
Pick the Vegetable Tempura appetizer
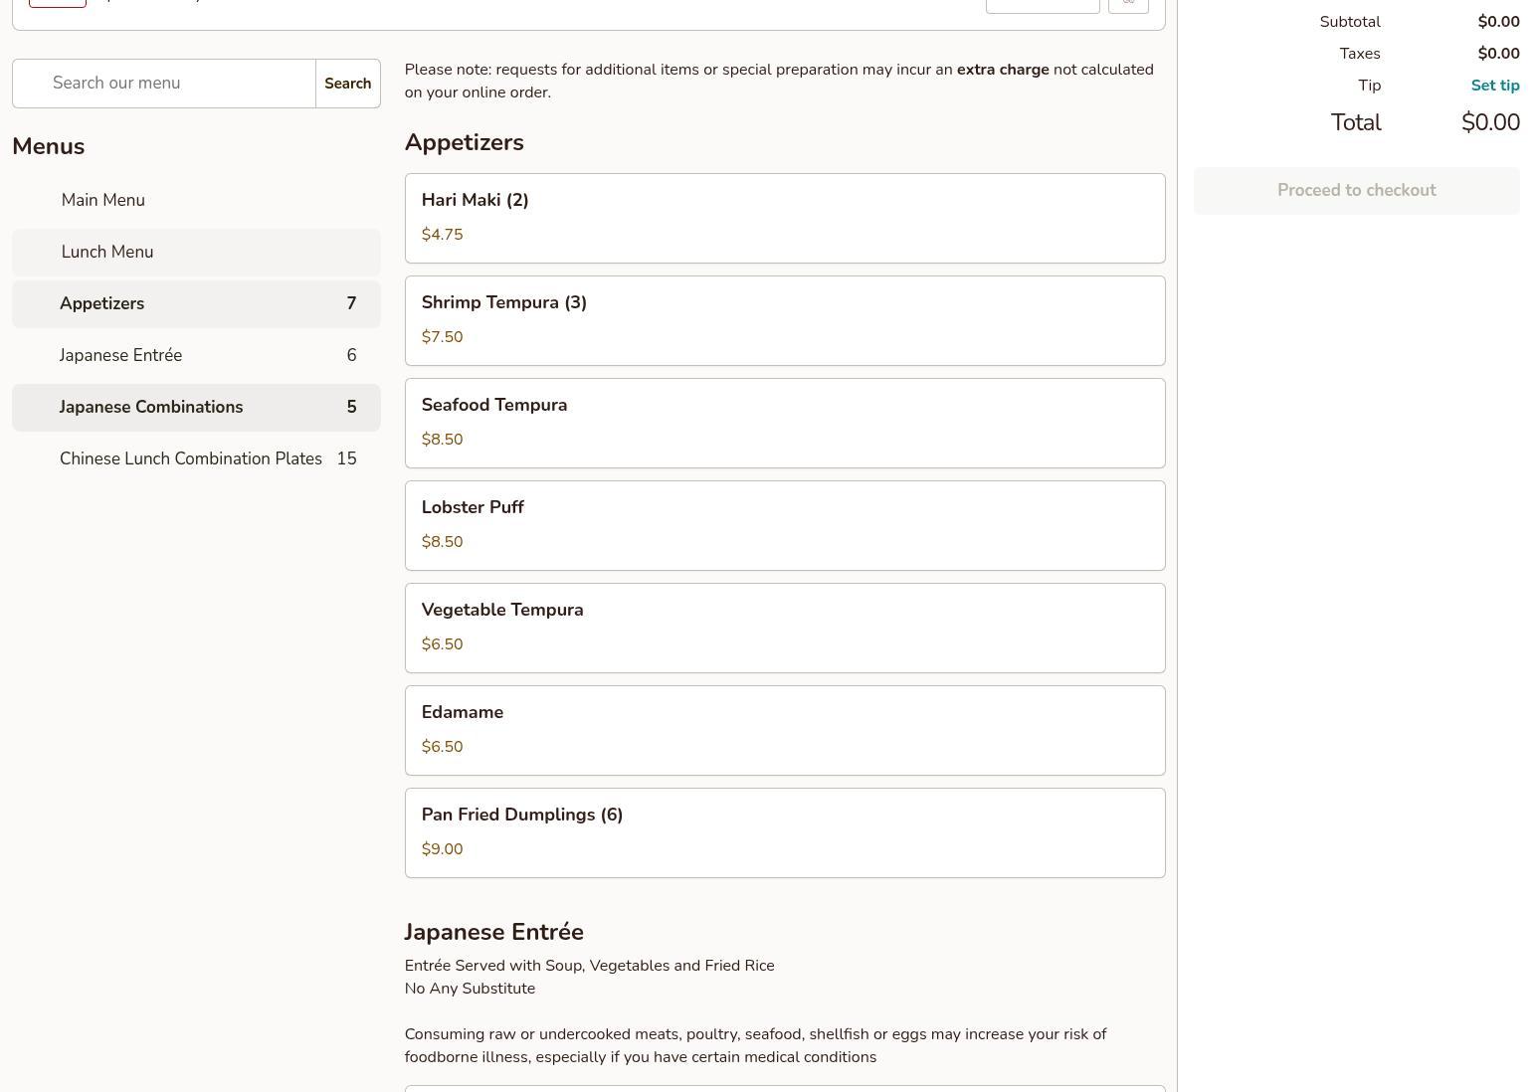tap(784, 628)
